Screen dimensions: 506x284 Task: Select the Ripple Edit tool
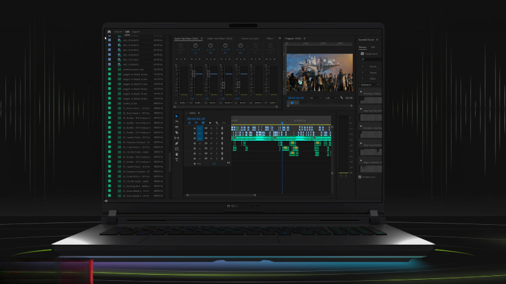pyautogui.click(x=177, y=127)
